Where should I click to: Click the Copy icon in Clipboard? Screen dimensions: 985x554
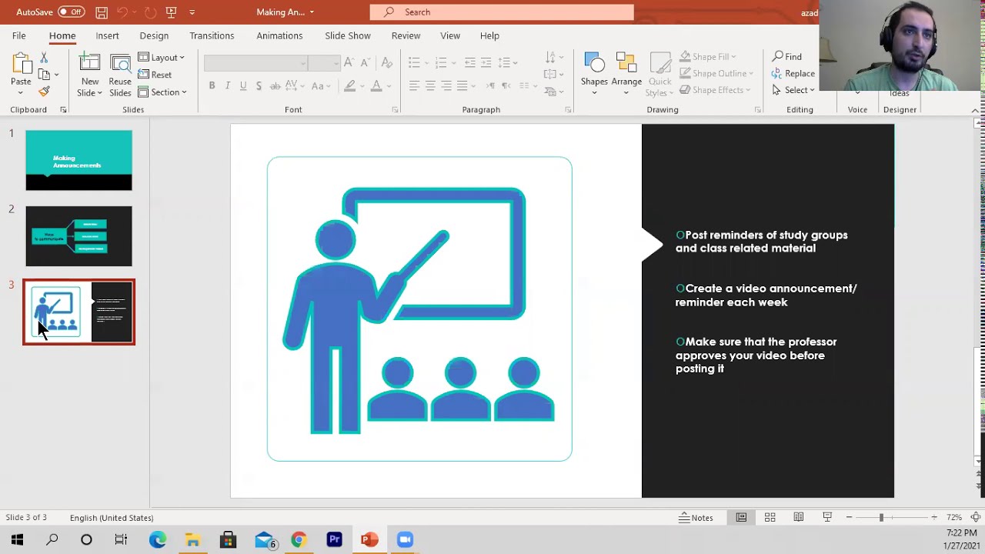tap(44, 75)
